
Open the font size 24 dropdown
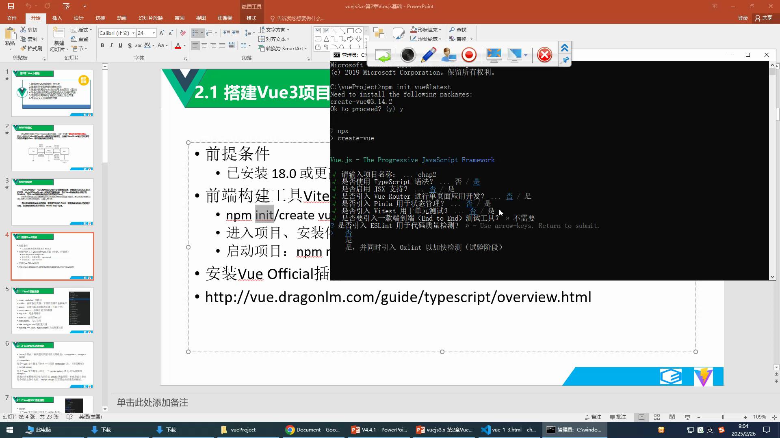pos(154,33)
